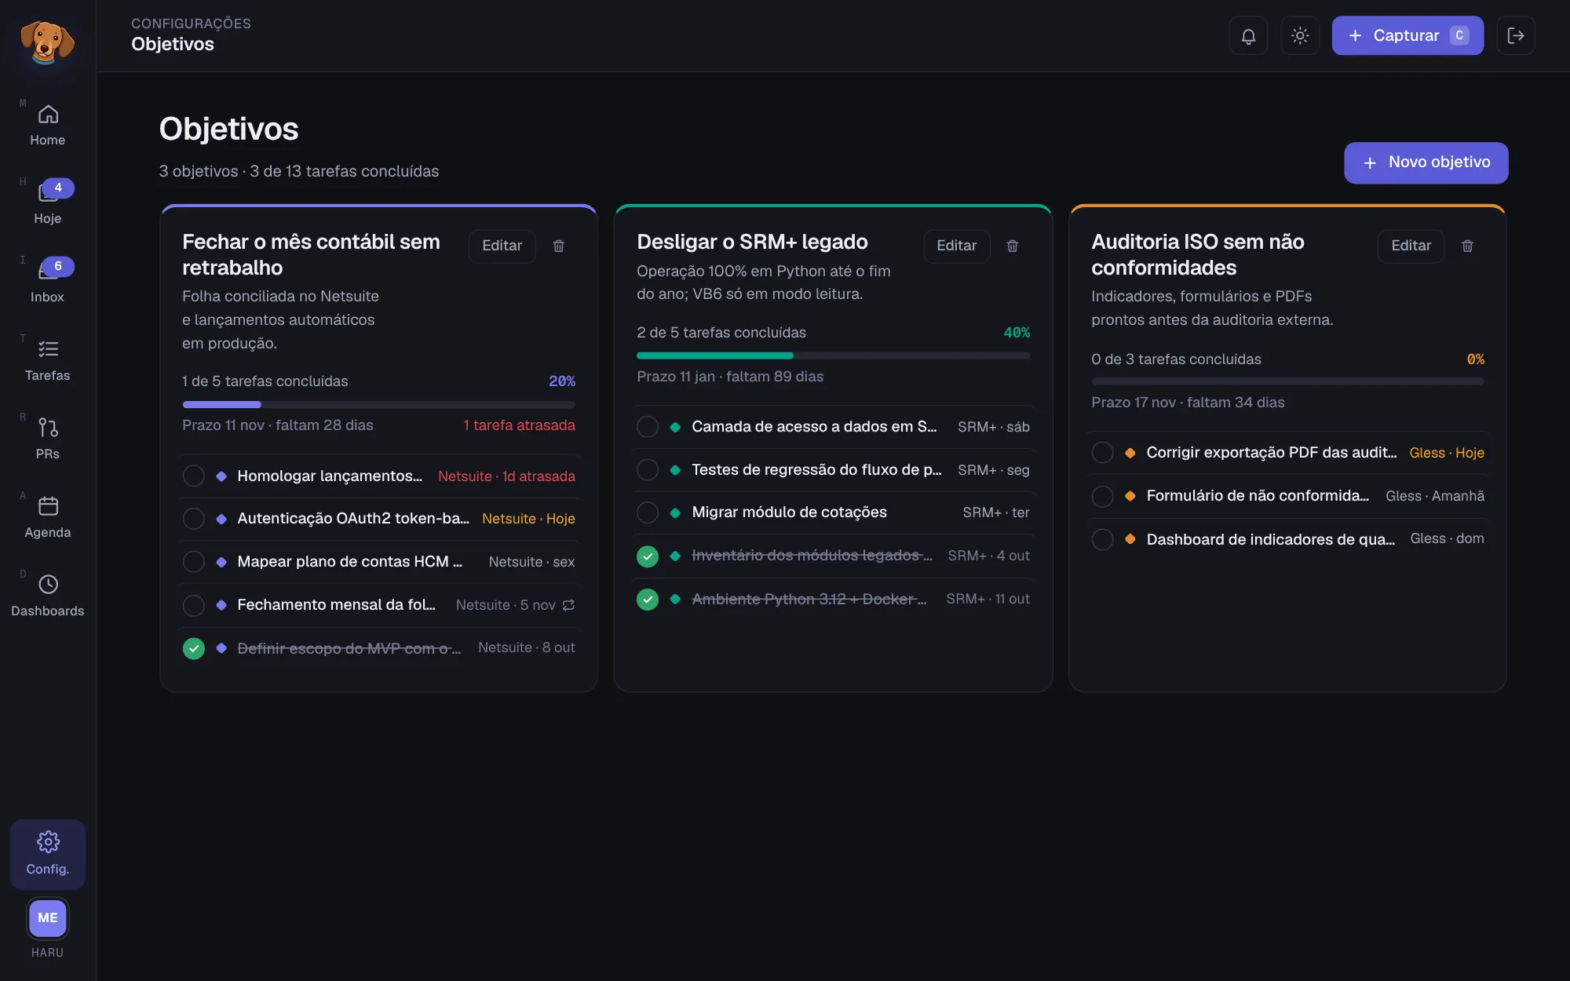Open the ME user avatar
This screenshot has height=981, width=1570.
(48, 917)
